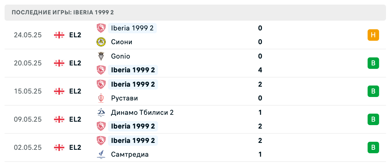Click the Рустави team logo
This screenshot has height=167, width=390.
click(x=101, y=98)
